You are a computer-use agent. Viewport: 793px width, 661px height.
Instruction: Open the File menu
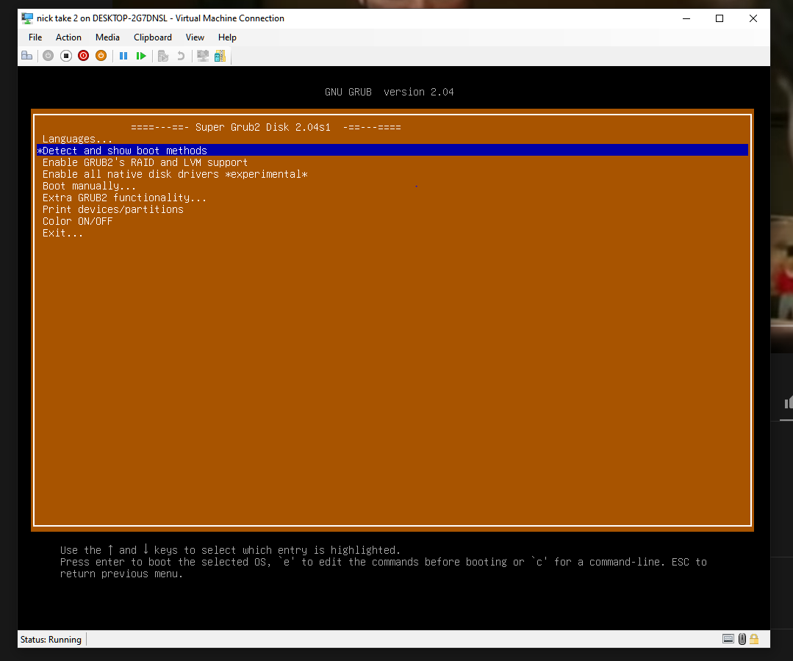click(x=35, y=37)
